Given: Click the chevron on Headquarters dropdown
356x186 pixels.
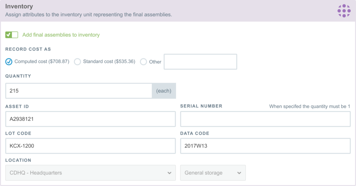Looking at the screenshot, I should [169, 173].
